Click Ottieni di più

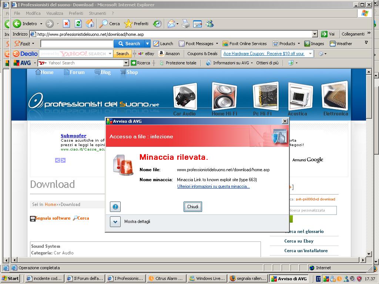(267, 63)
